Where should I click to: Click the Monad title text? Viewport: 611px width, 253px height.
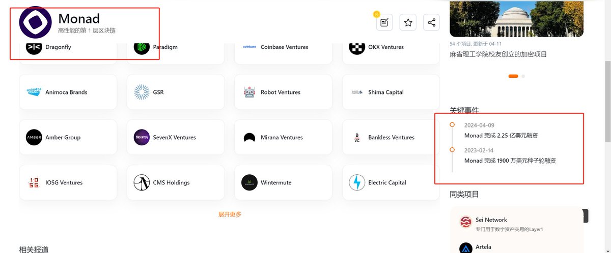(x=79, y=18)
